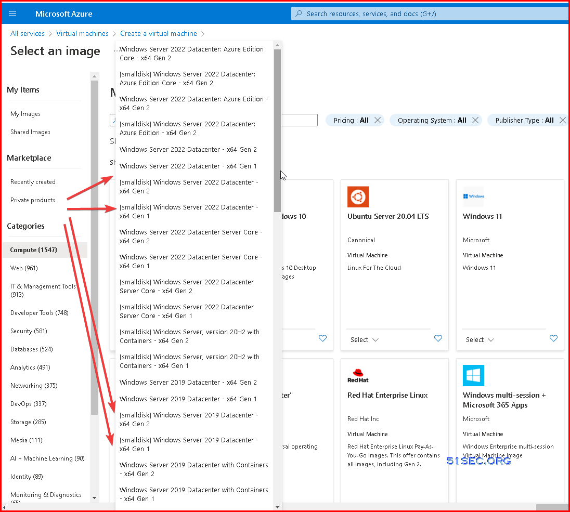The width and height of the screenshot is (570, 512).
Task: Click the Microsoft Azure home title
Action: [x=63, y=14]
